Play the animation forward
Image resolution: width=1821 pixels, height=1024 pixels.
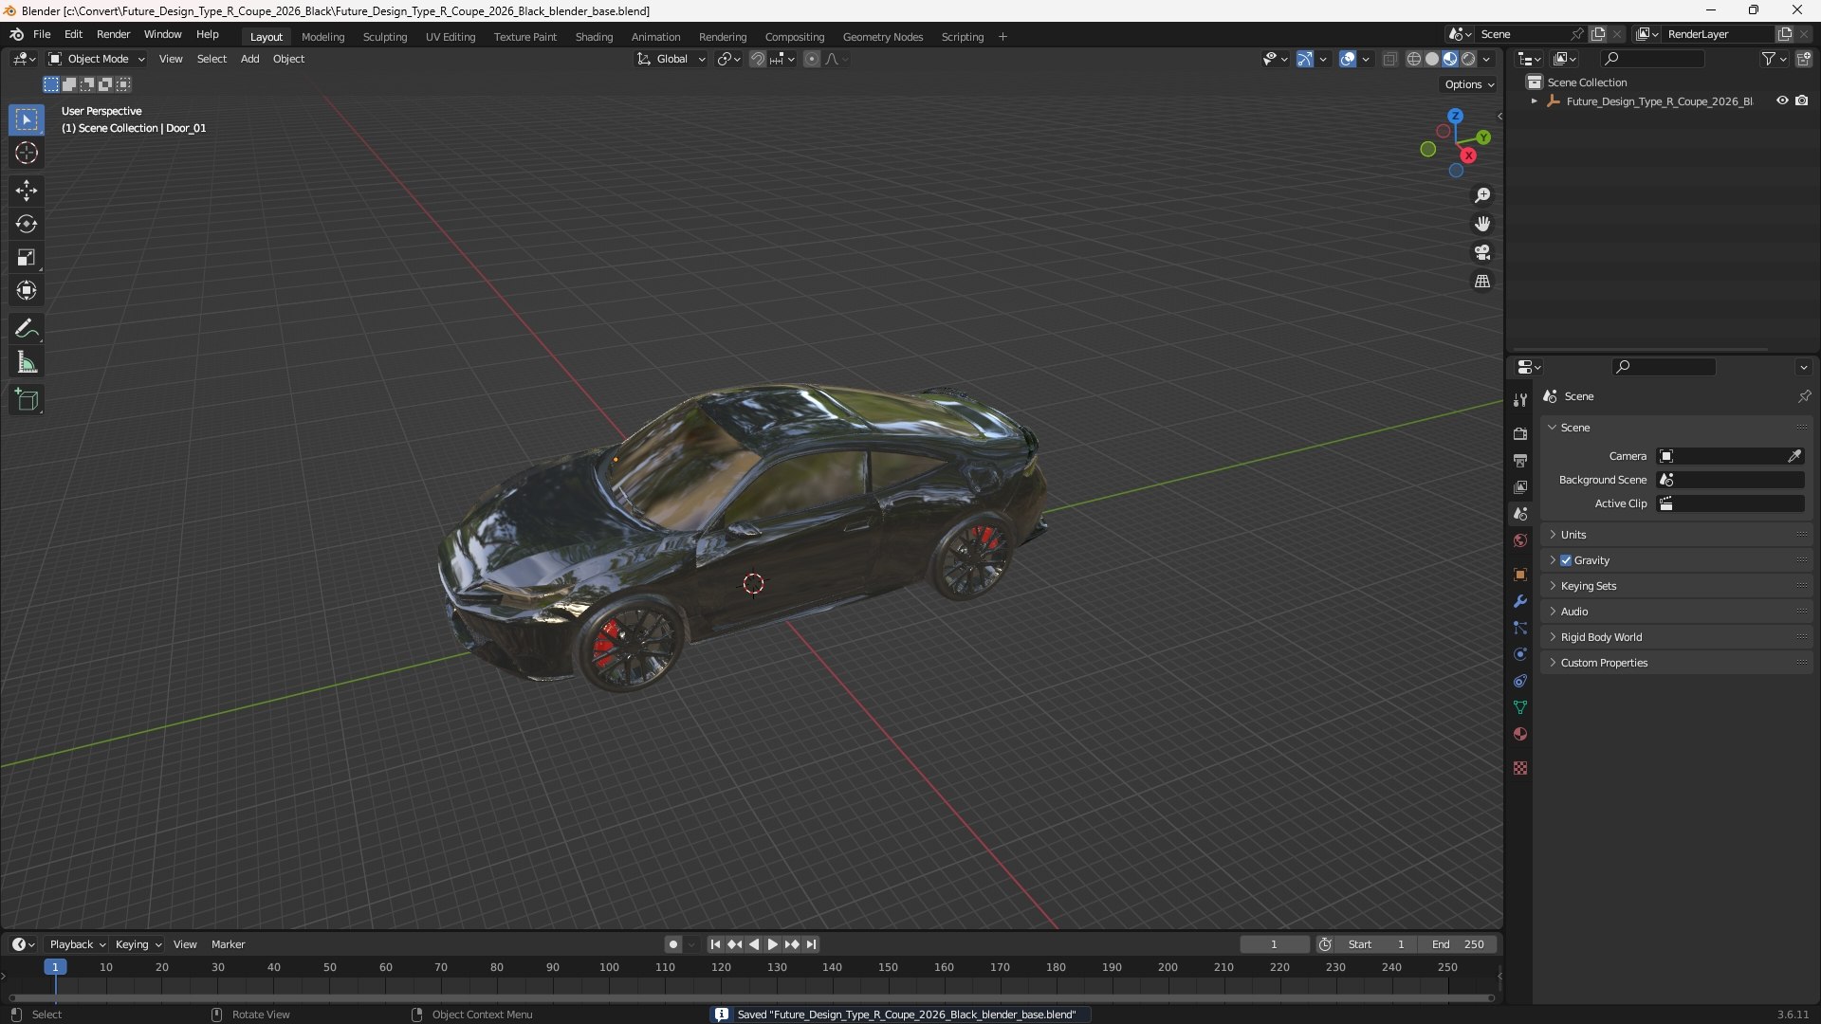pyautogui.click(x=772, y=944)
